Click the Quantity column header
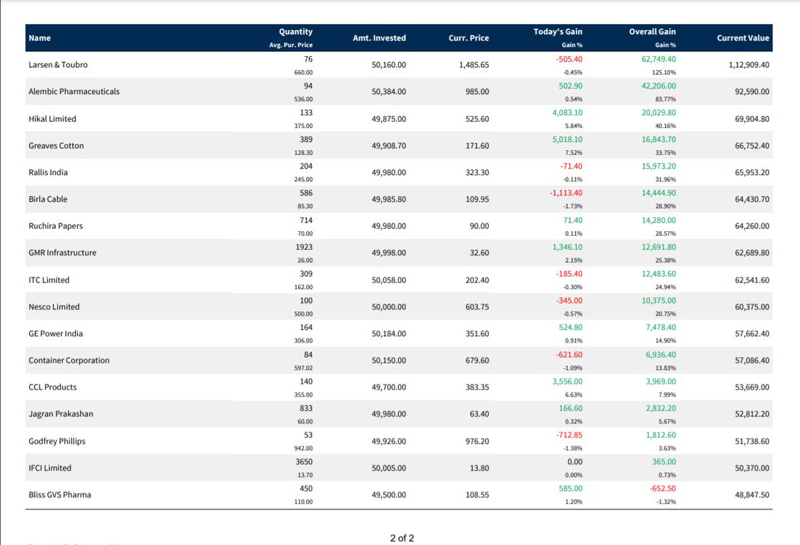800x545 pixels. 296,32
